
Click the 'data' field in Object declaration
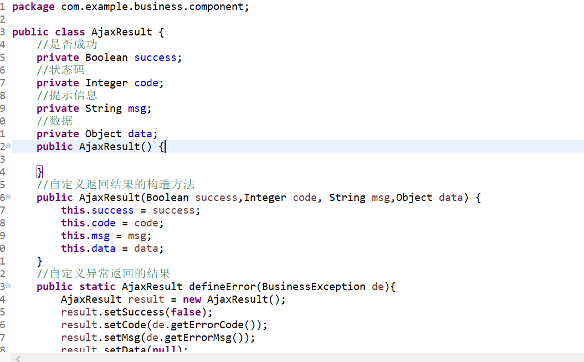click(x=140, y=134)
